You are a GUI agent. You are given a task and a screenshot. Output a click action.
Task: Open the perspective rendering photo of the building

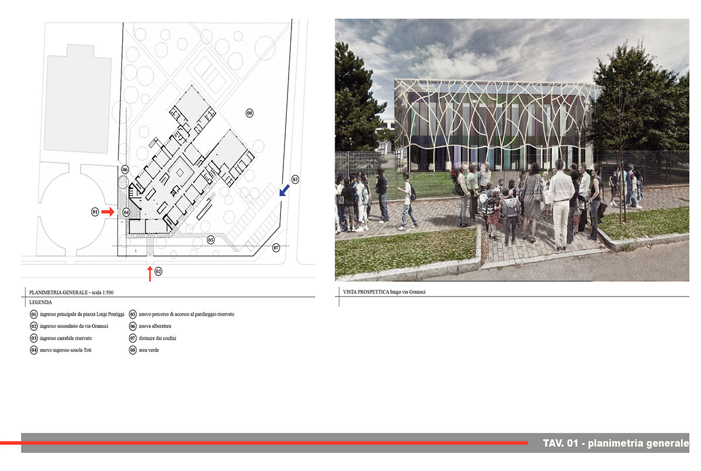tap(512, 150)
